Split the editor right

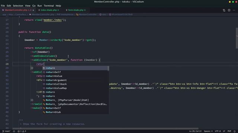pyautogui.click(x=229, y=10)
